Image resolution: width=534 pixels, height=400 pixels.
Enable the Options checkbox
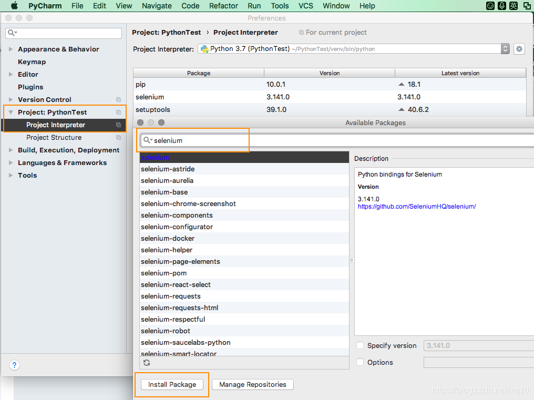pos(360,362)
